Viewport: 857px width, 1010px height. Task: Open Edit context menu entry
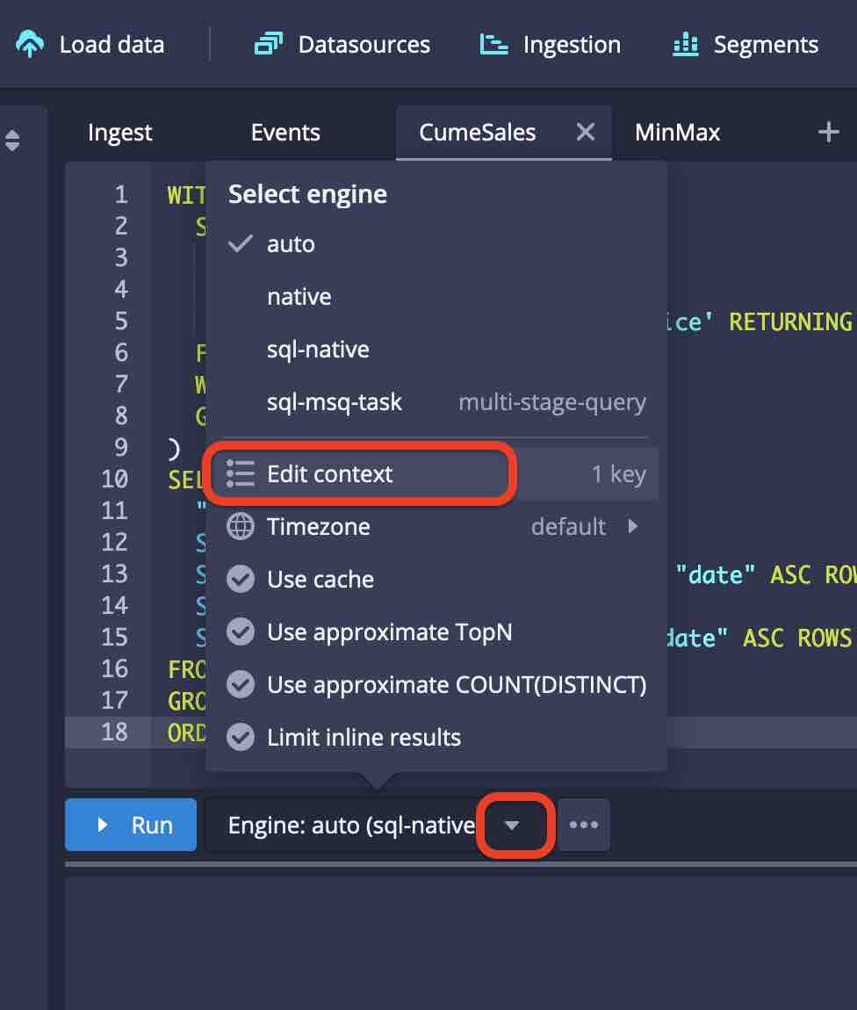point(330,474)
